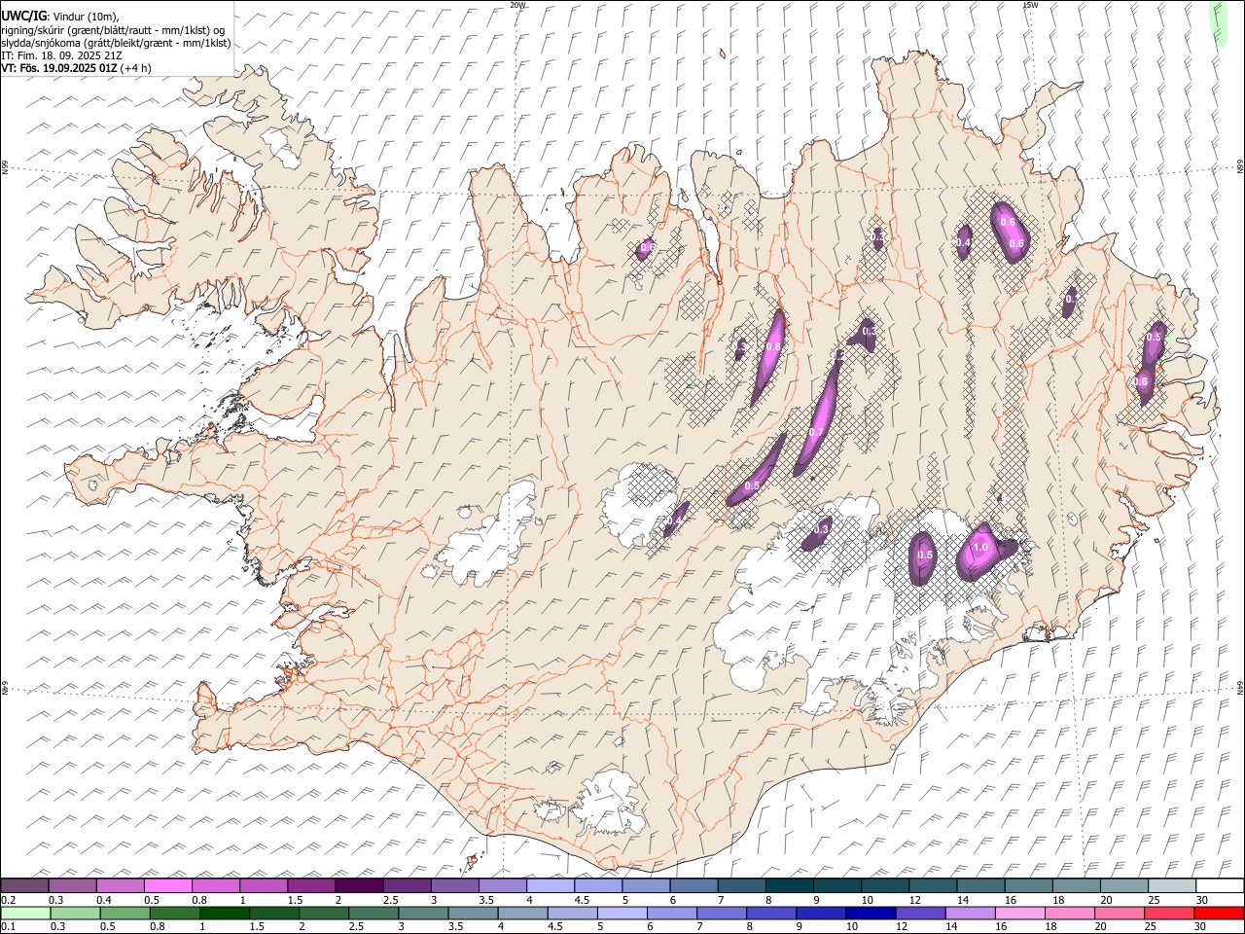
Task: Pick the upper legend swatch labeled 3.5
Action: tap(503, 885)
